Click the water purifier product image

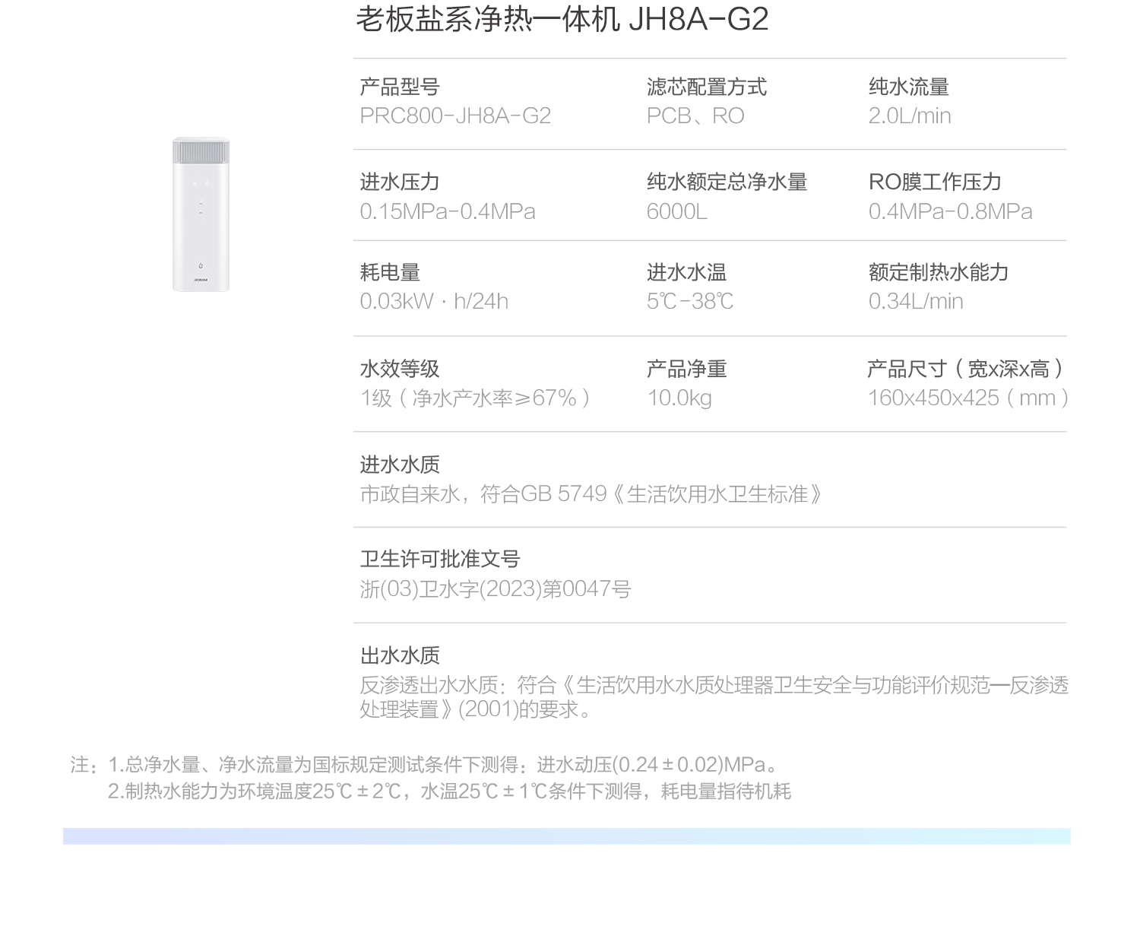(x=201, y=214)
